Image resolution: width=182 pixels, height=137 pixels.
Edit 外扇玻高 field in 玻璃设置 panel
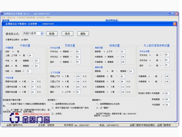point(123,62)
